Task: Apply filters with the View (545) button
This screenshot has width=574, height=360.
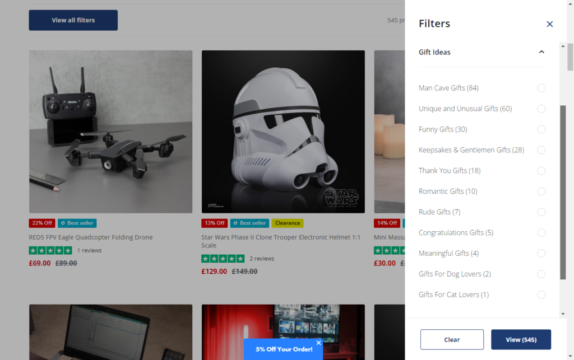Action: [521, 339]
